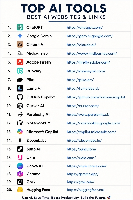This screenshot has height=200, width=133.
Task: Click the ChatGPT logo icon
Action: coord(20,27)
